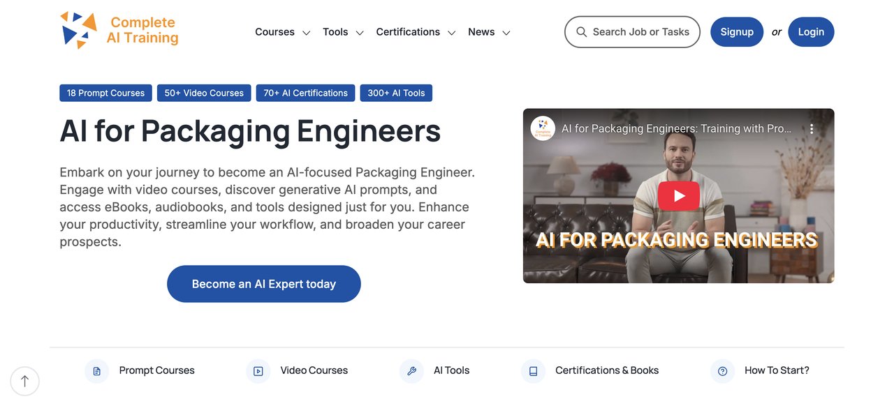Click the How To Start question icon
This screenshot has width=894, height=406.
722,371
